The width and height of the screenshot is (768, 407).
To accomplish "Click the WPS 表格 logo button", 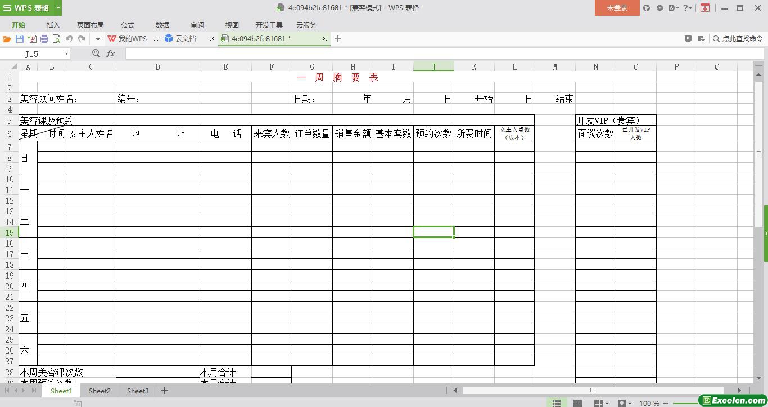I will [x=27, y=8].
